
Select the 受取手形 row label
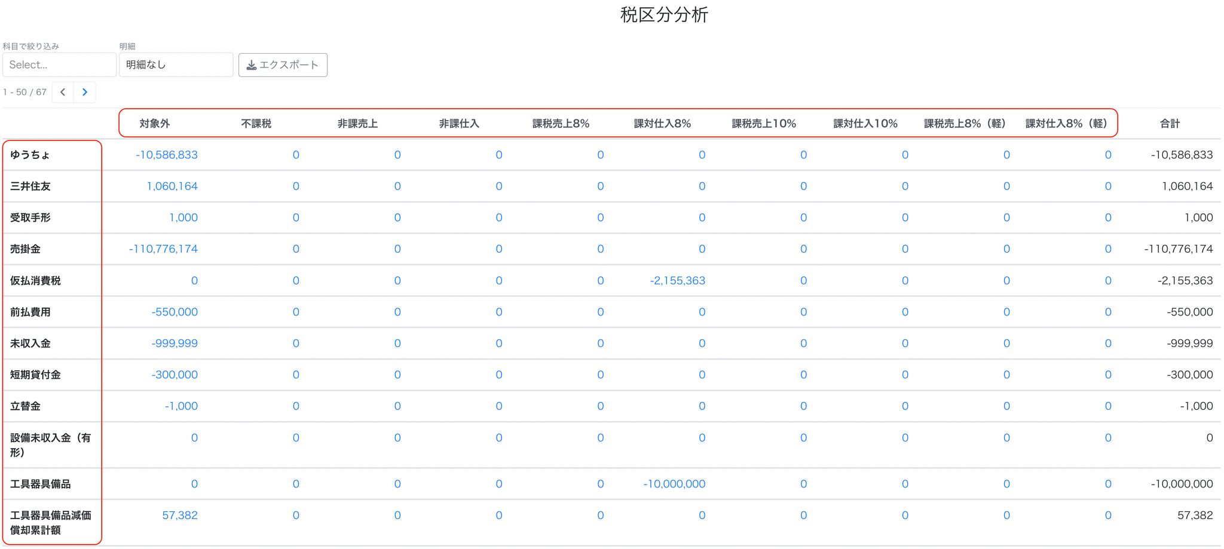click(x=30, y=217)
